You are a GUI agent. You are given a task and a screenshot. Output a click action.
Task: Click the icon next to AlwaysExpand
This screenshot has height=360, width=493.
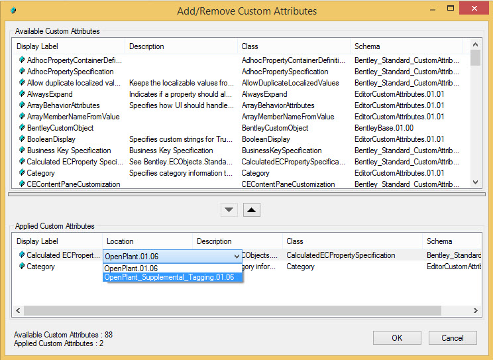[21, 94]
